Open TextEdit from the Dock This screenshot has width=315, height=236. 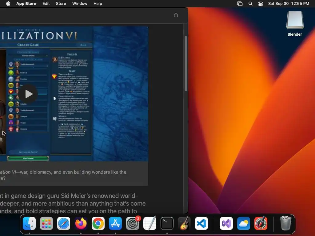pos(150,223)
